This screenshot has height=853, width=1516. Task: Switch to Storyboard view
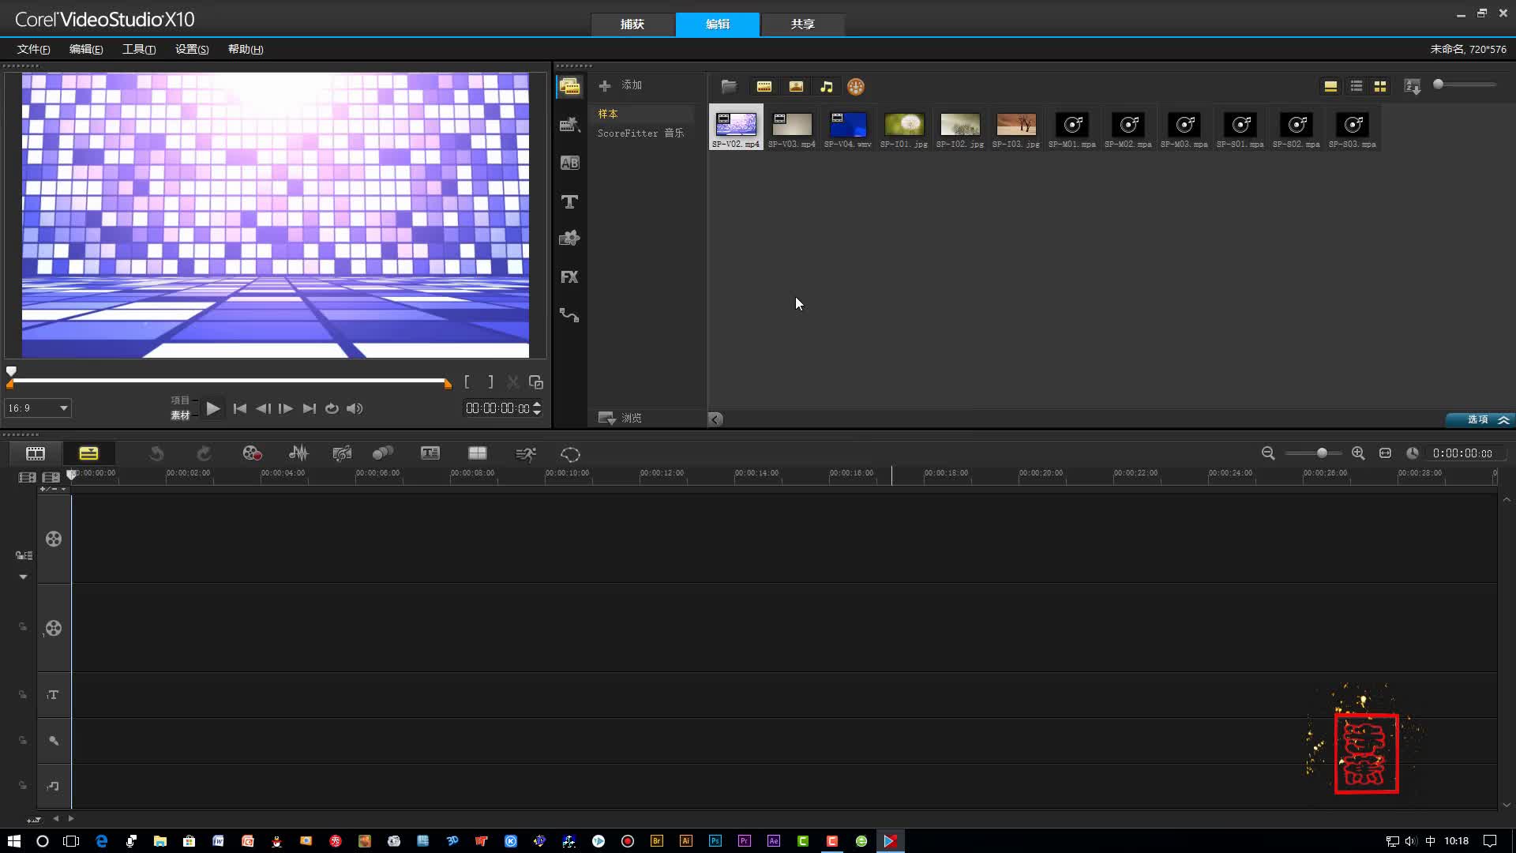click(36, 453)
